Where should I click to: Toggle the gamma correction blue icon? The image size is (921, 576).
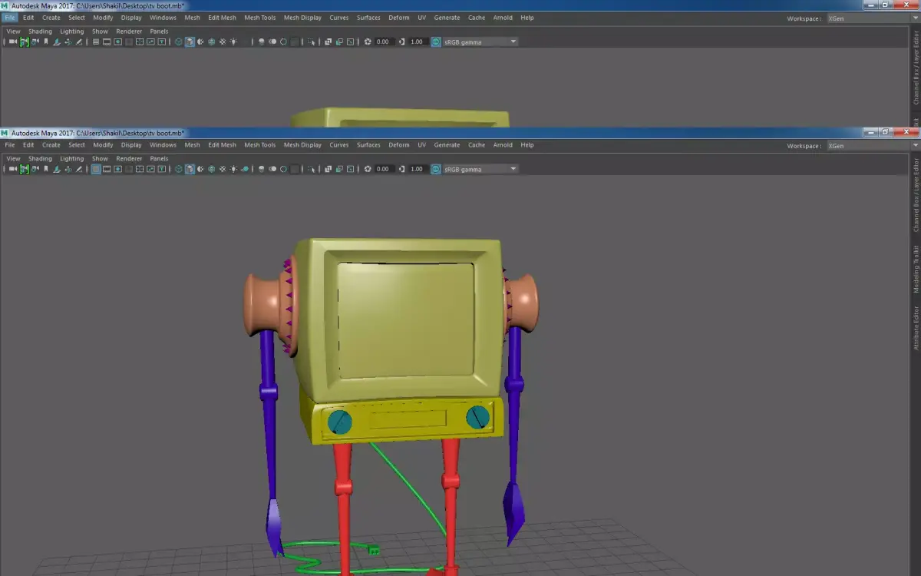[x=434, y=169]
